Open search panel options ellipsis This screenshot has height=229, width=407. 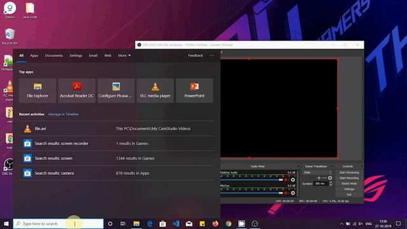(x=212, y=55)
